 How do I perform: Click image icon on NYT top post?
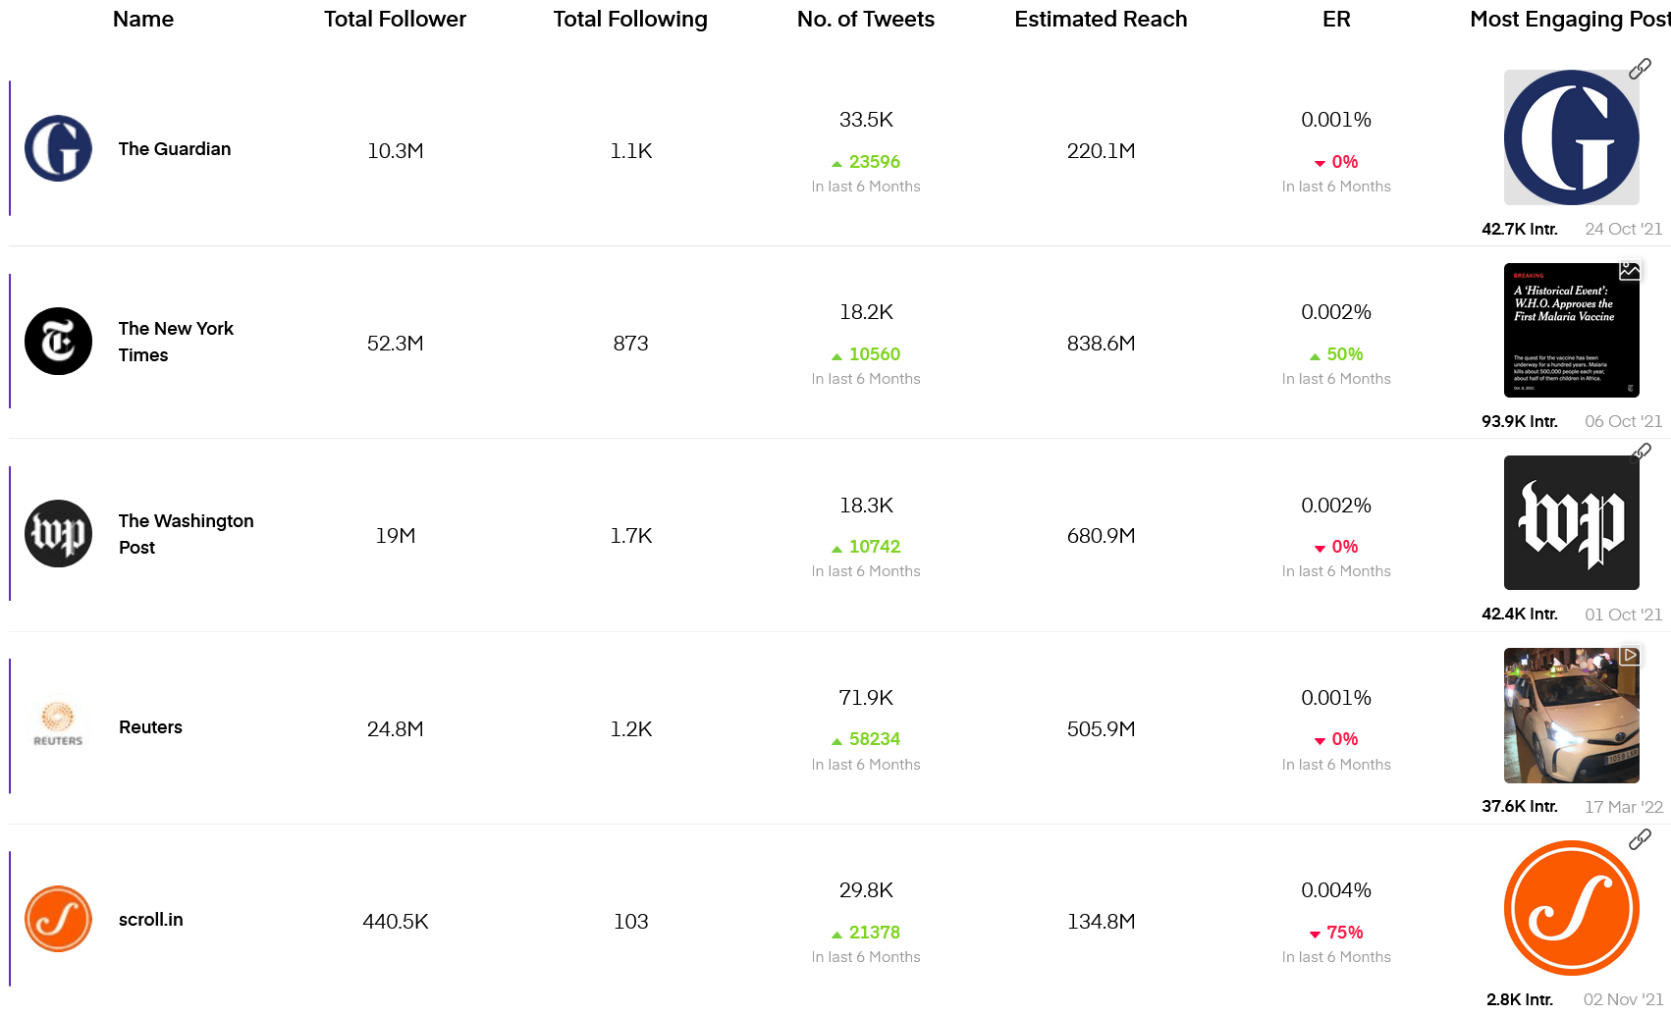1630,270
